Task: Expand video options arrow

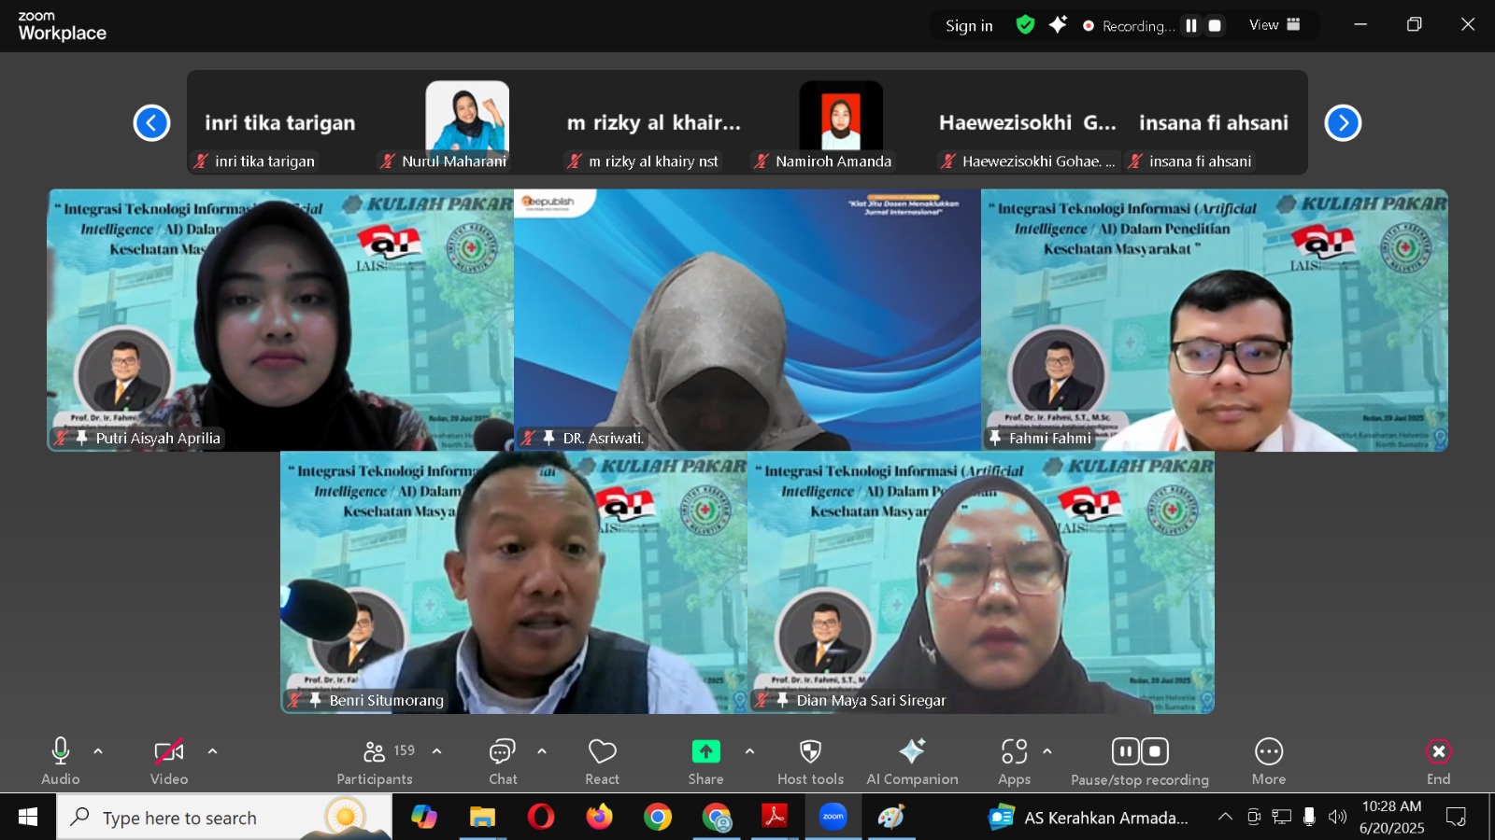Action: (x=212, y=751)
